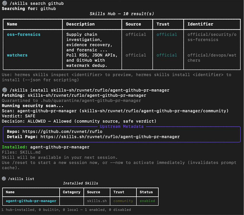244x215 pixels.
Task: Click the 'Skills Hub — 10 result(s)' title
Action: tap(122, 14)
